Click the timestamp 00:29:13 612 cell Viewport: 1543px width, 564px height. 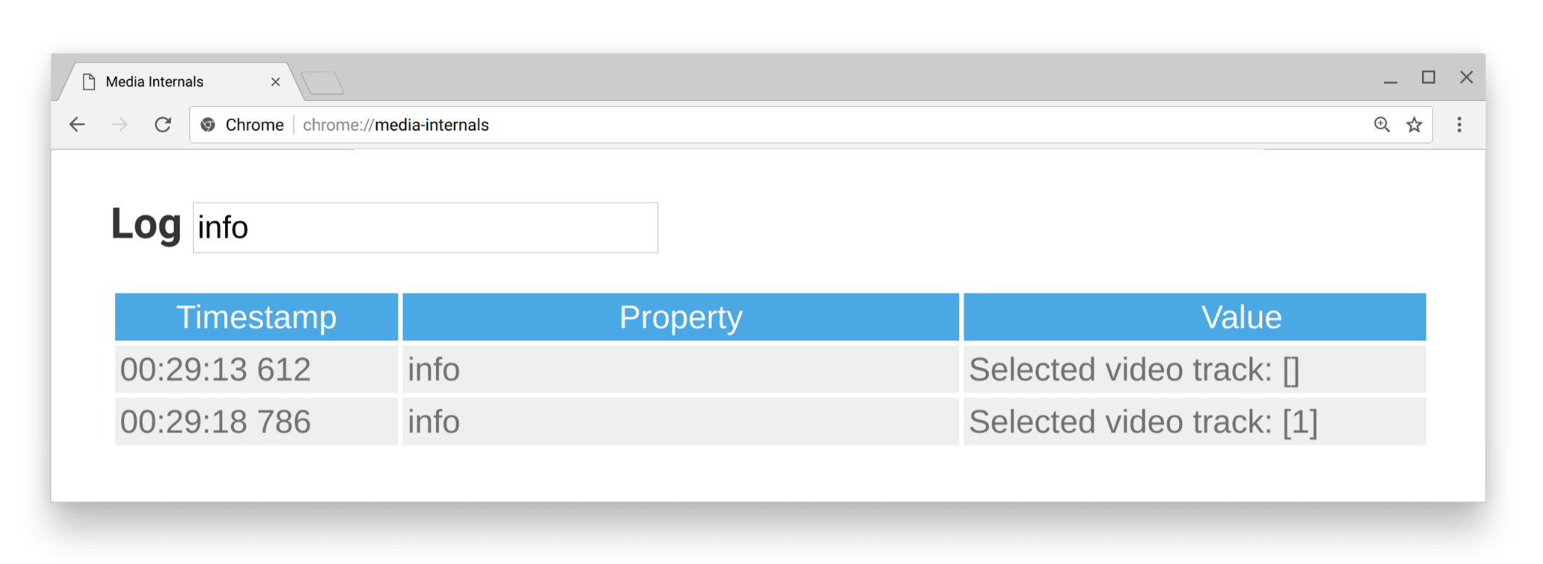(x=215, y=369)
